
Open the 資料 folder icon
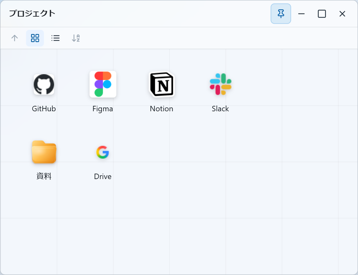click(44, 152)
